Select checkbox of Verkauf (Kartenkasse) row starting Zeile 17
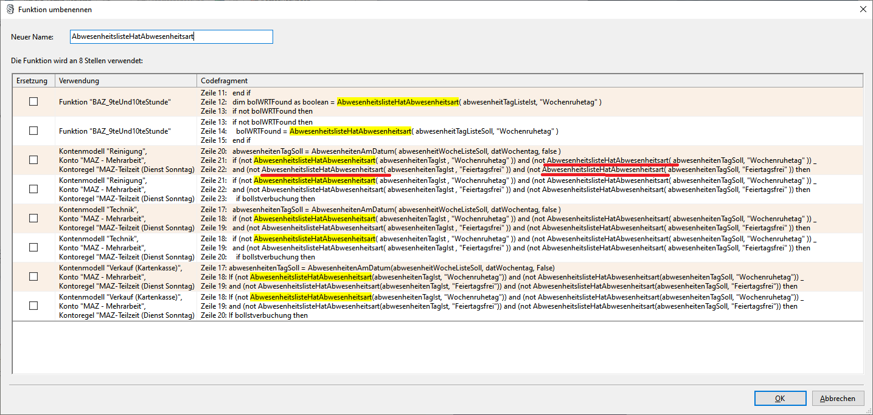Image resolution: width=873 pixels, height=415 pixels. pyautogui.click(x=33, y=276)
